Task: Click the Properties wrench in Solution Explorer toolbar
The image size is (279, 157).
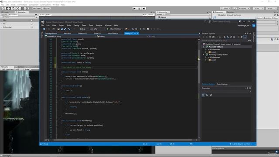Action: click(242, 37)
